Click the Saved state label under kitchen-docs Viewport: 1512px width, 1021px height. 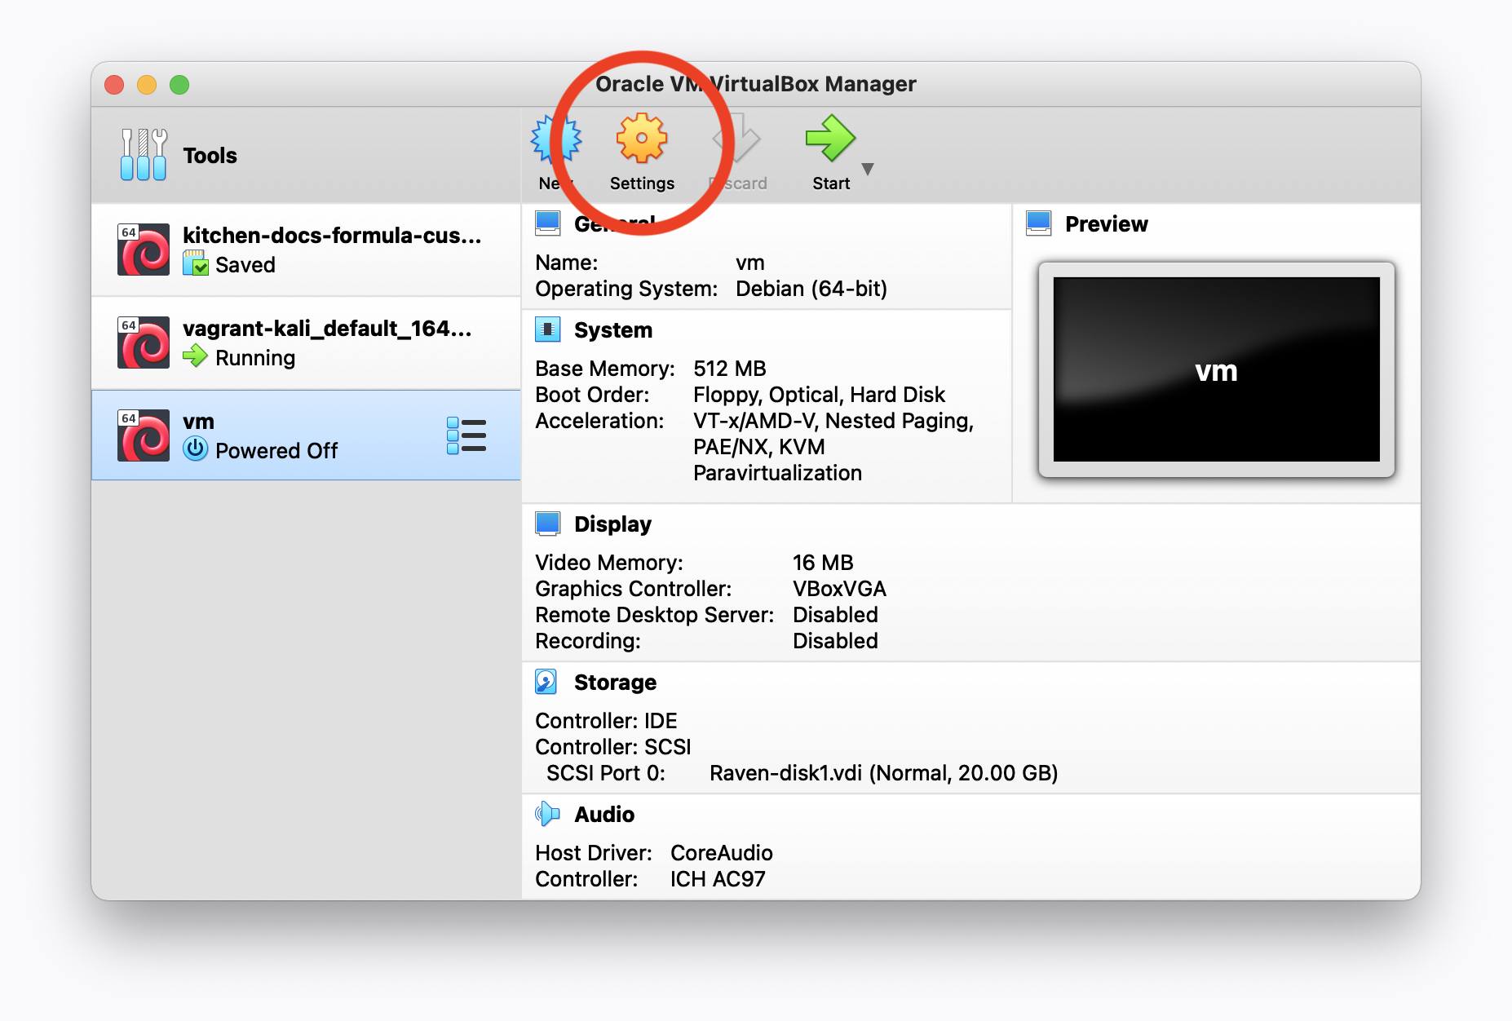[x=245, y=264]
